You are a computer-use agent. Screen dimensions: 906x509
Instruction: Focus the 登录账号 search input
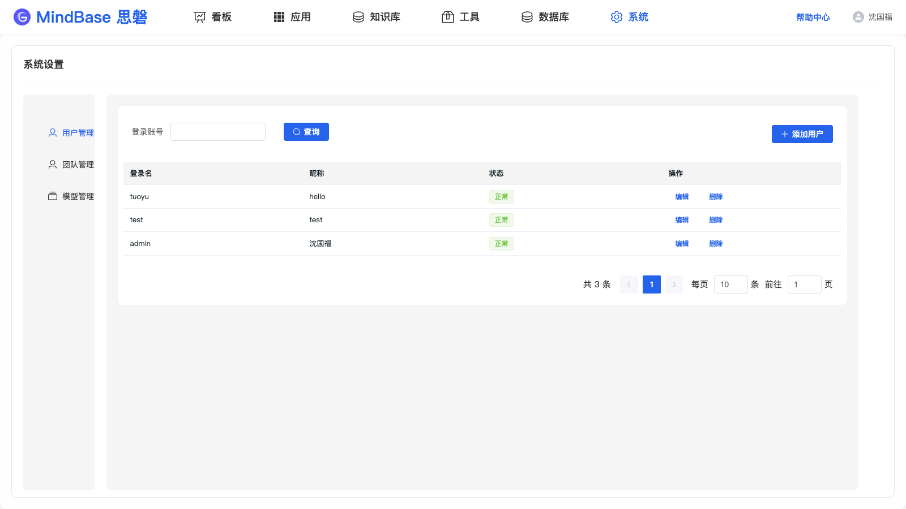pyautogui.click(x=218, y=132)
